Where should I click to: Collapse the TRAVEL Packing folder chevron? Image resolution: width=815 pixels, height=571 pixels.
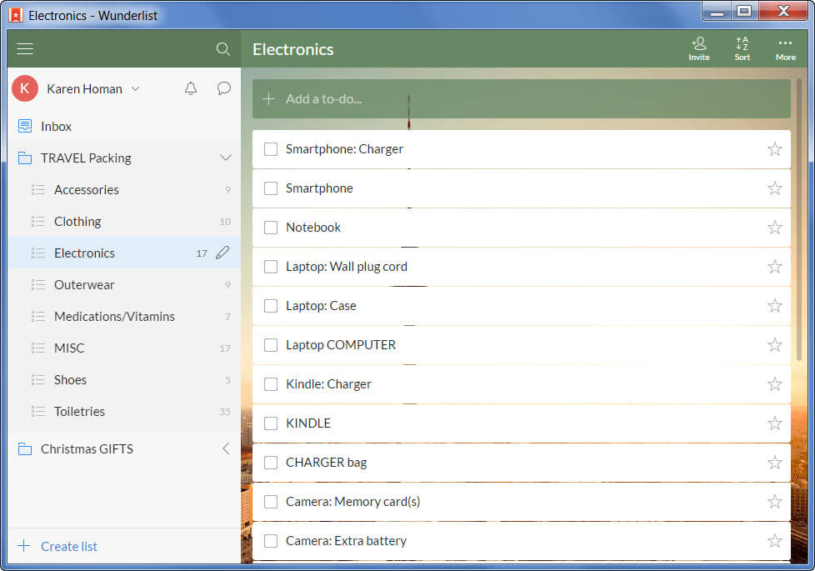coord(226,158)
